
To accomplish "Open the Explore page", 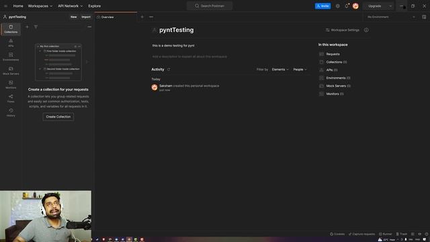I will click(94, 6).
